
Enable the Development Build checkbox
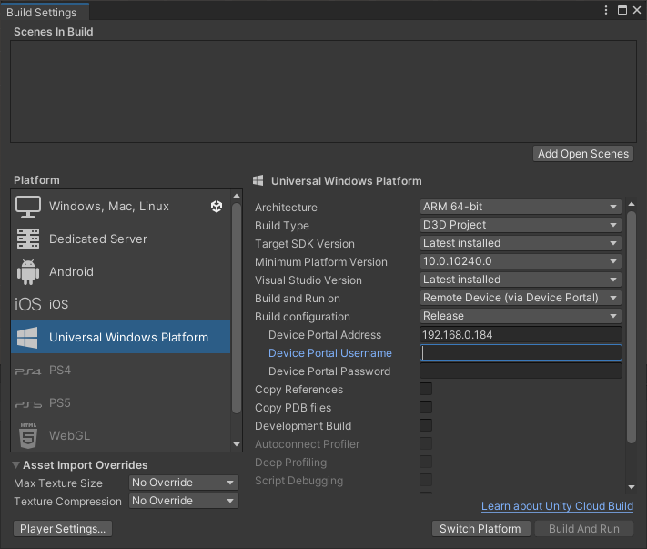pyautogui.click(x=426, y=426)
